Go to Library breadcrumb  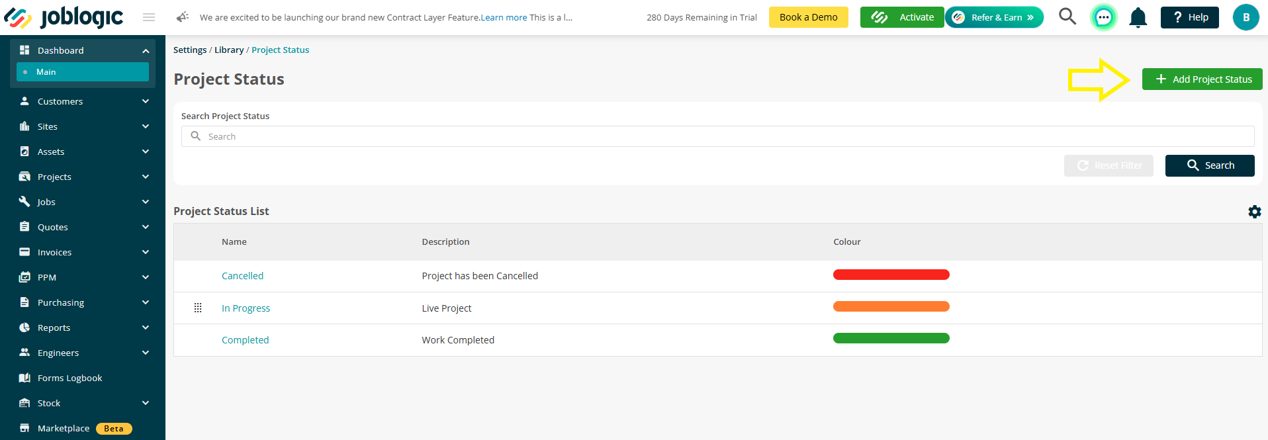click(229, 50)
